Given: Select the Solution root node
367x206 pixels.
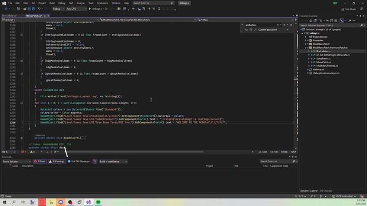Looking at the screenshot, I should pyautogui.click(x=323, y=30).
